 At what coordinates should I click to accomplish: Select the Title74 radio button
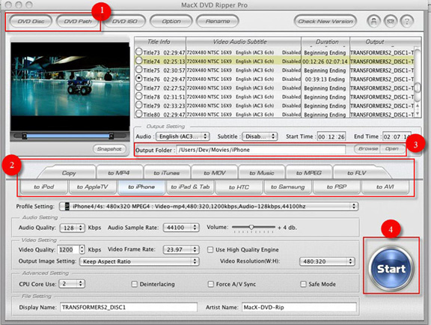pyautogui.click(x=139, y=61)
